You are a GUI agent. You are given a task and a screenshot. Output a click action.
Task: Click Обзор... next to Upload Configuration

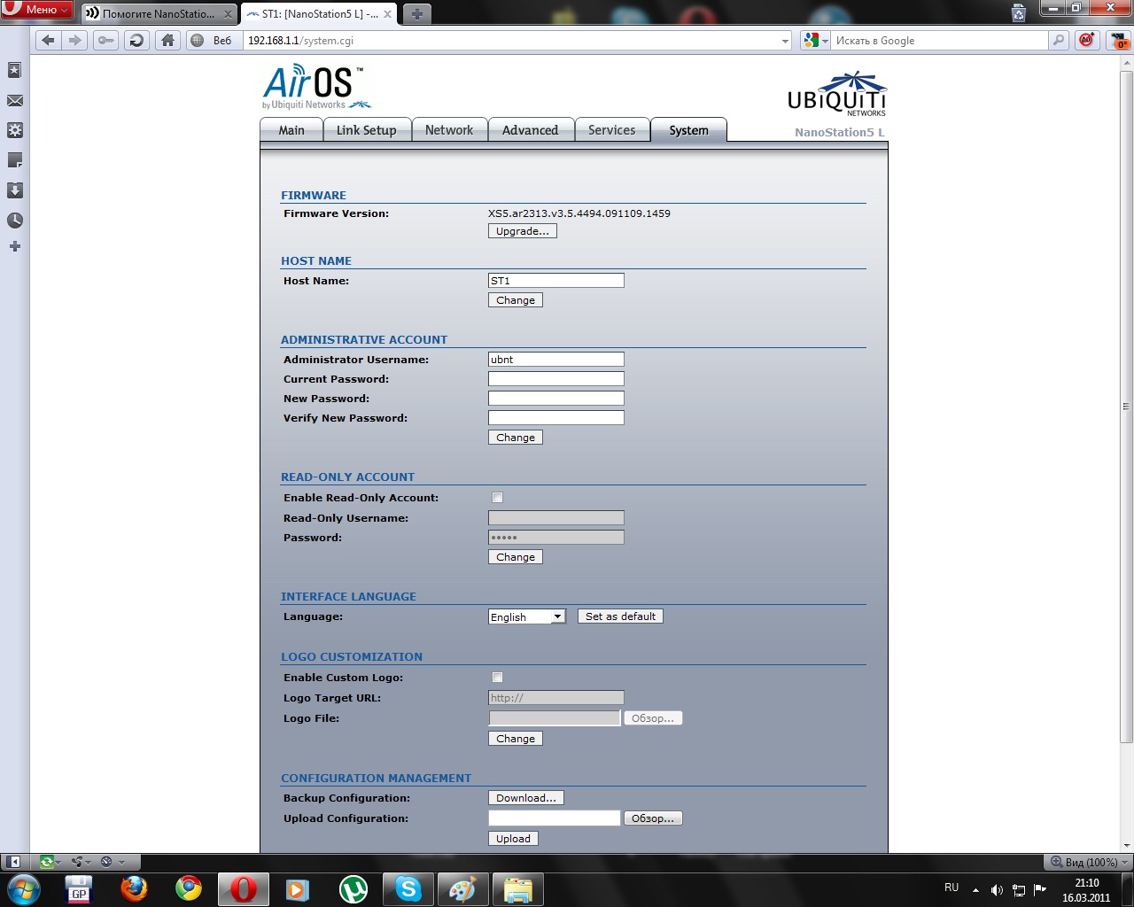653,818
